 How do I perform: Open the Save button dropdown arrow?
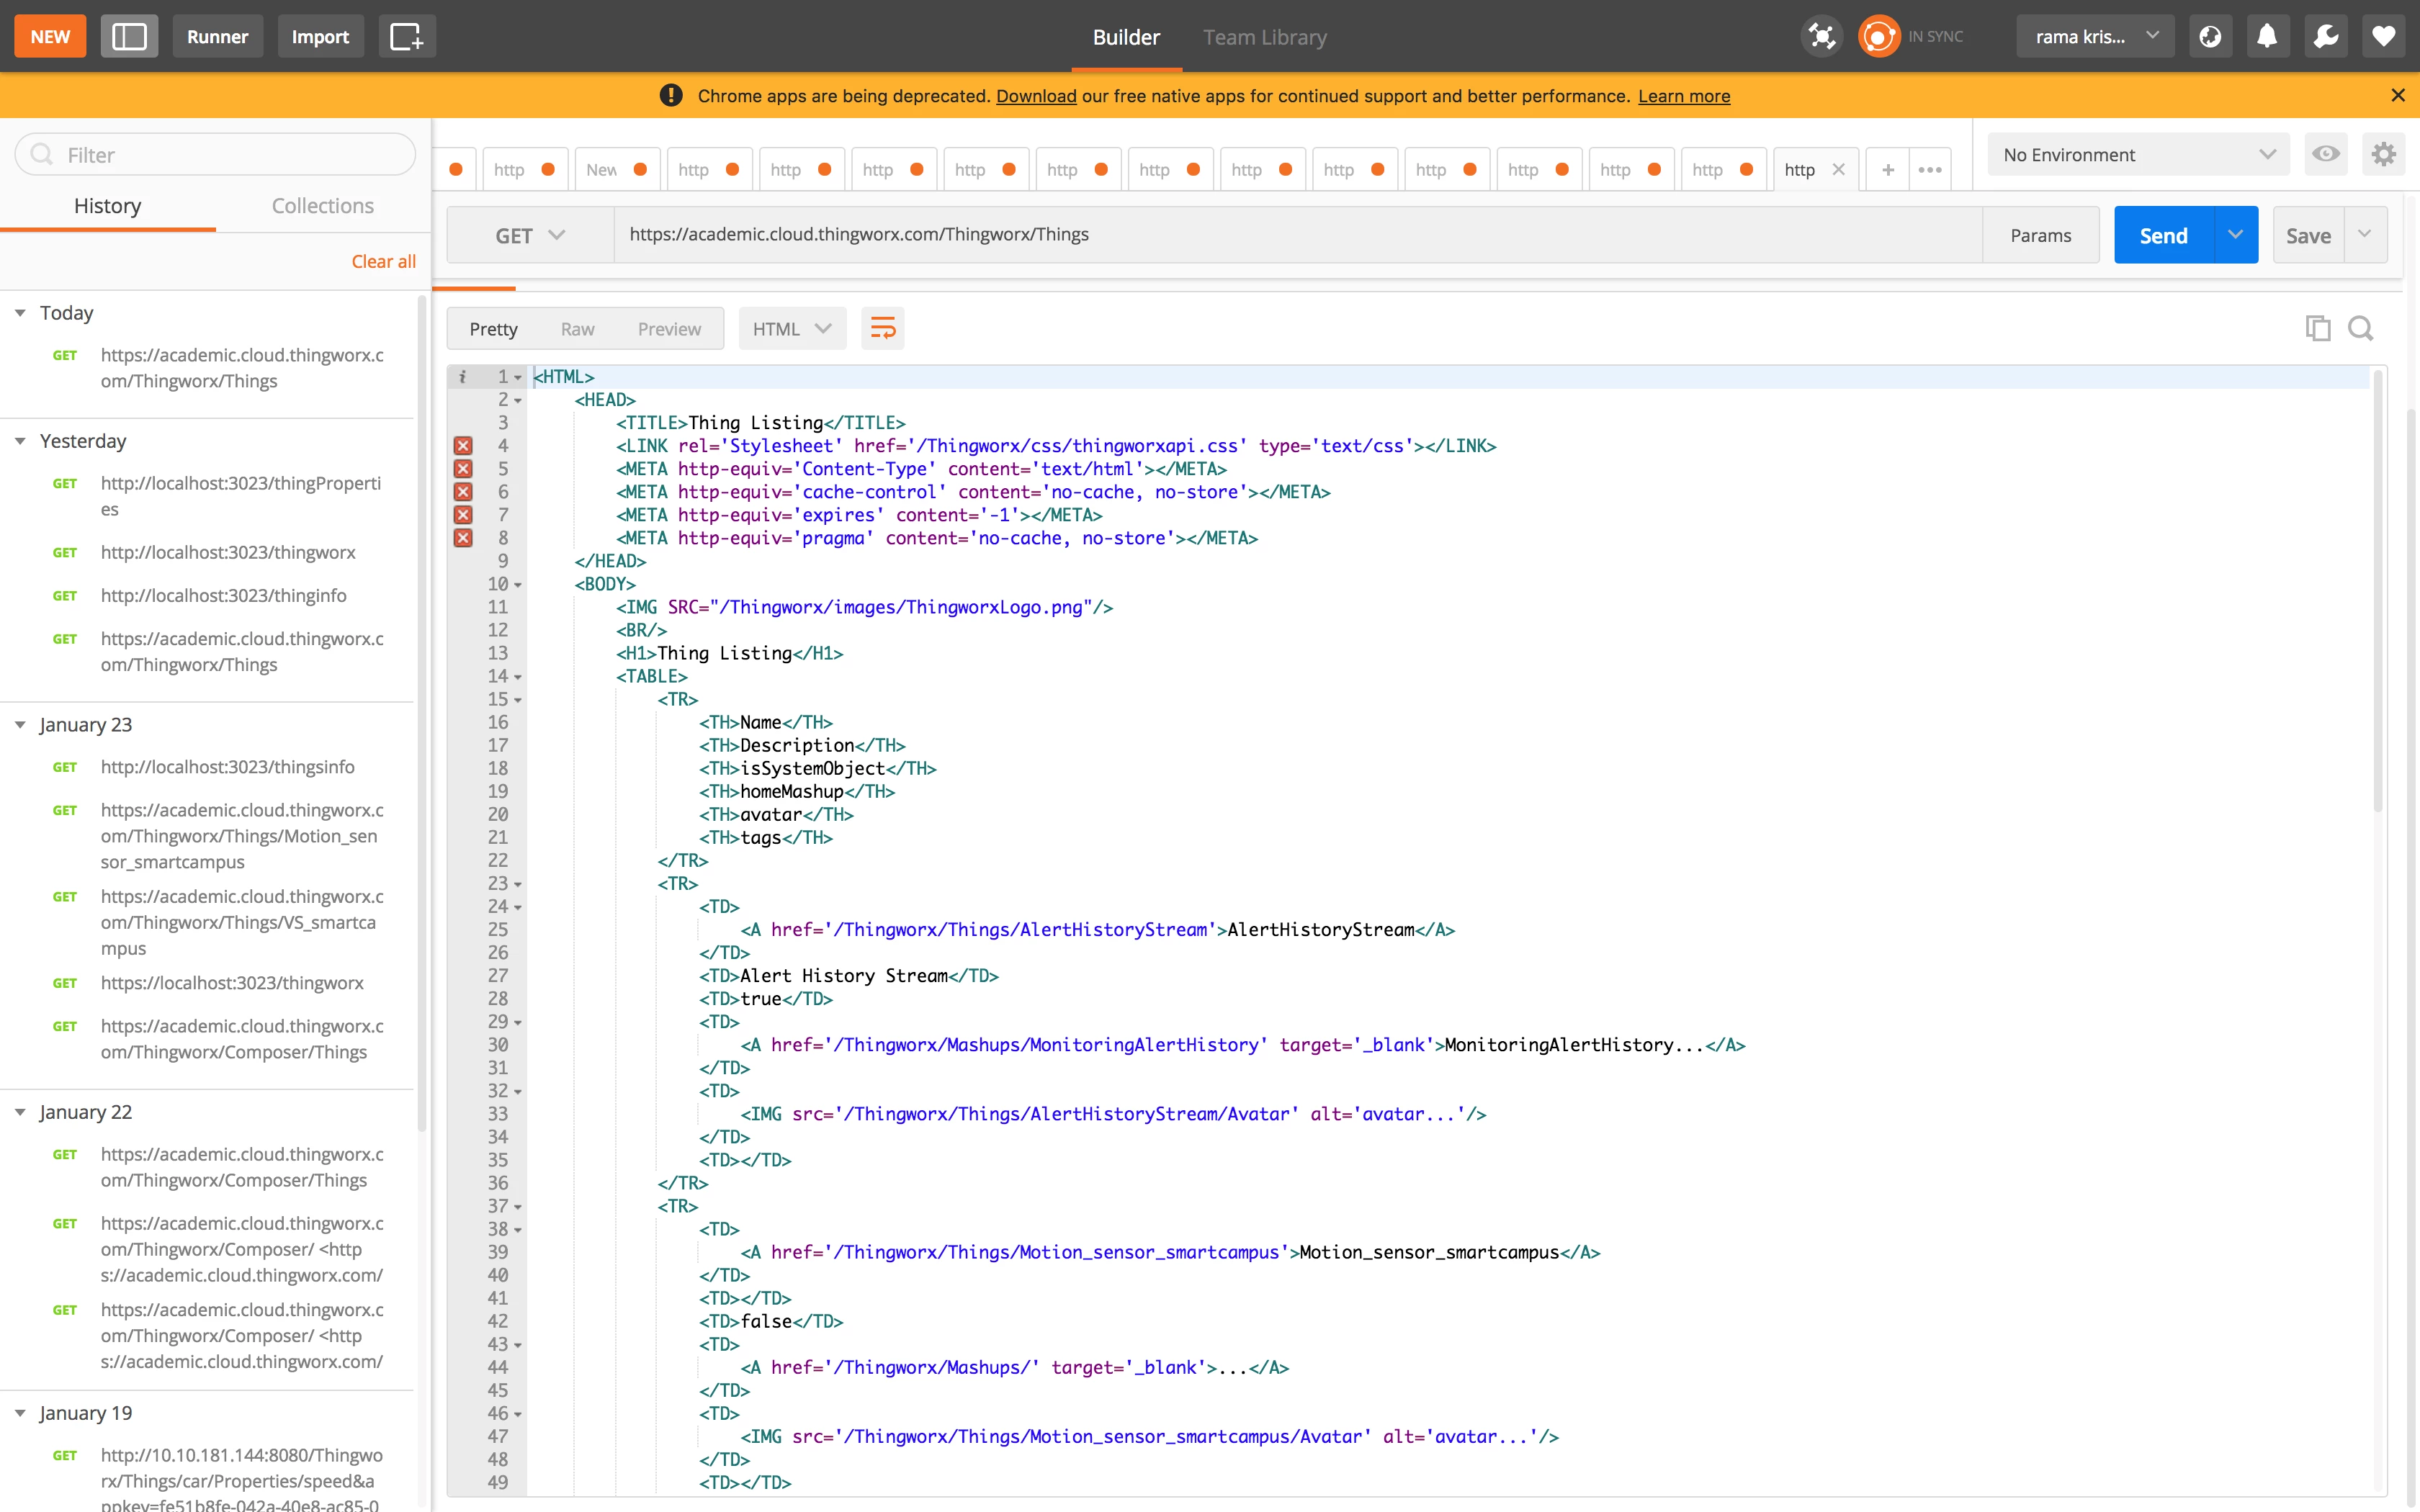pos(2365,235)
